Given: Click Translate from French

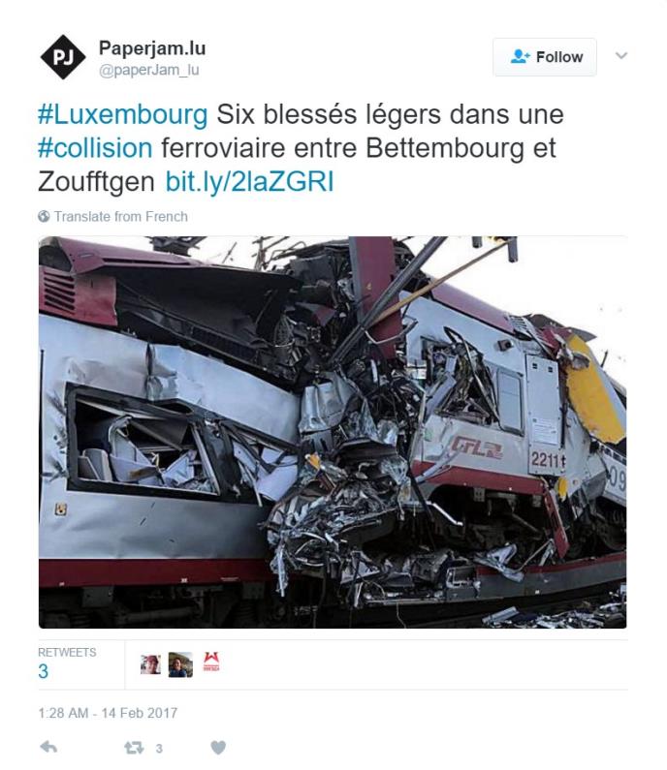Looking at the screenshot, I should point(121,217).
